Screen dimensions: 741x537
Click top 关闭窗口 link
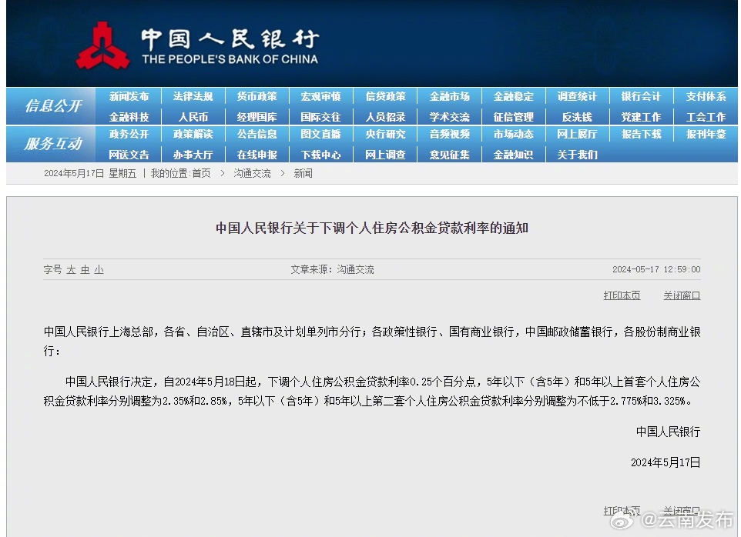(x=682, y=295)
